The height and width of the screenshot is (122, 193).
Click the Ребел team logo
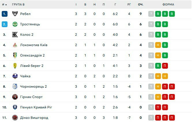[15, 14]
